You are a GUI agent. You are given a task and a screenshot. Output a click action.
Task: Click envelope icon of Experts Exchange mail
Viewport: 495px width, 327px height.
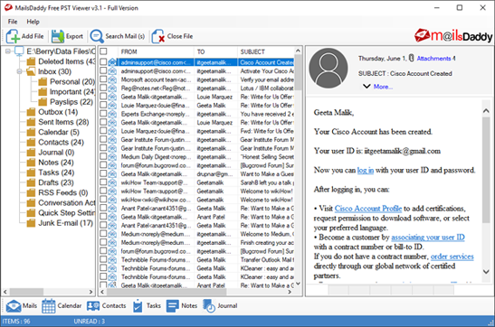112,114
